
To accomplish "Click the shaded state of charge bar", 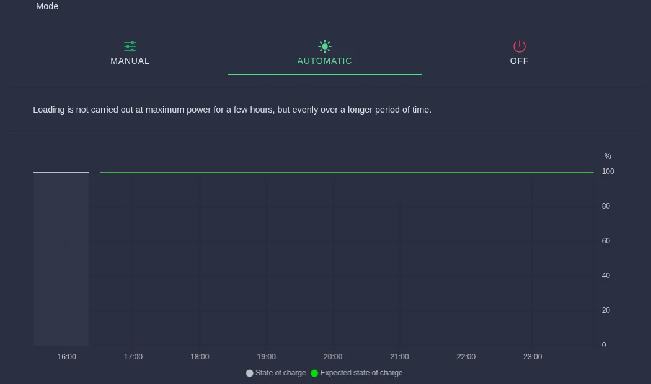I will click(61, 259).
